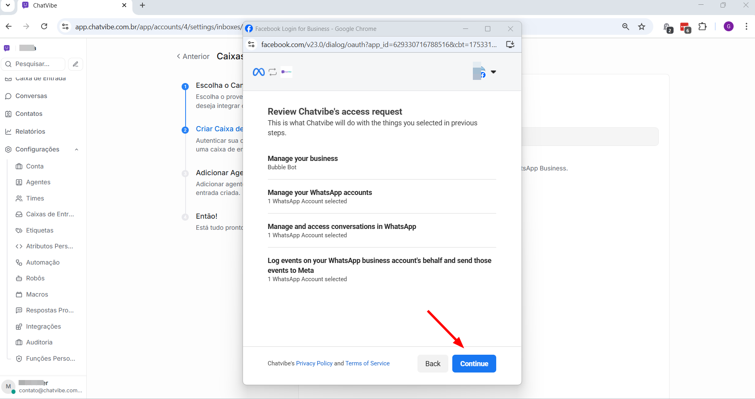Click the install app icon in popup address bar
The width and height of the screenshot is (755, 399).
pos(510,44)
